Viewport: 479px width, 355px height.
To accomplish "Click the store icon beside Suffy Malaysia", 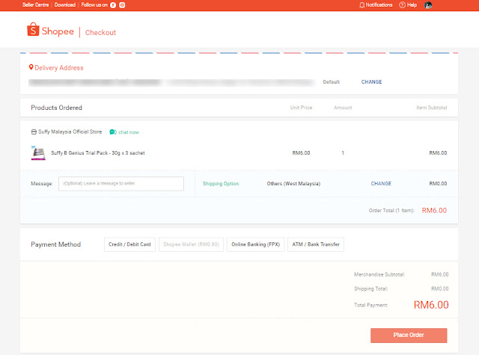I will (x=34, y=132).
